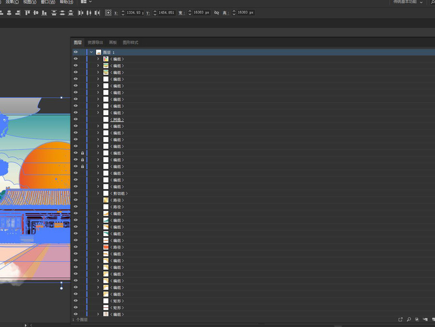Expand the 〈编组〉 directly above 〈网格〉
Viewport: 435px width, 327px height.
click(98, 113)
